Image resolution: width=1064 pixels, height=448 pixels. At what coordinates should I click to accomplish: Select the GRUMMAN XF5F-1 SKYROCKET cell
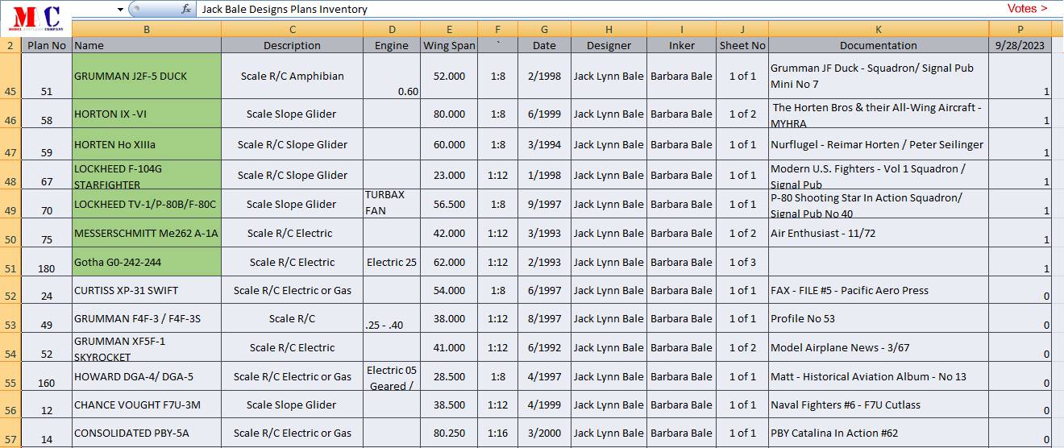point(147,347)
